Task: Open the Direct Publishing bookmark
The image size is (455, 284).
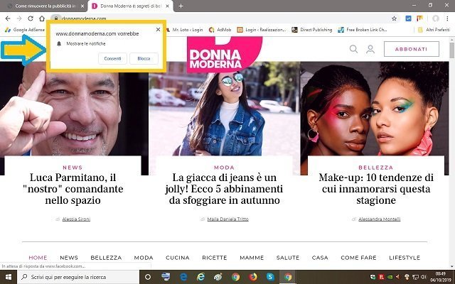Action: point(313,30)
